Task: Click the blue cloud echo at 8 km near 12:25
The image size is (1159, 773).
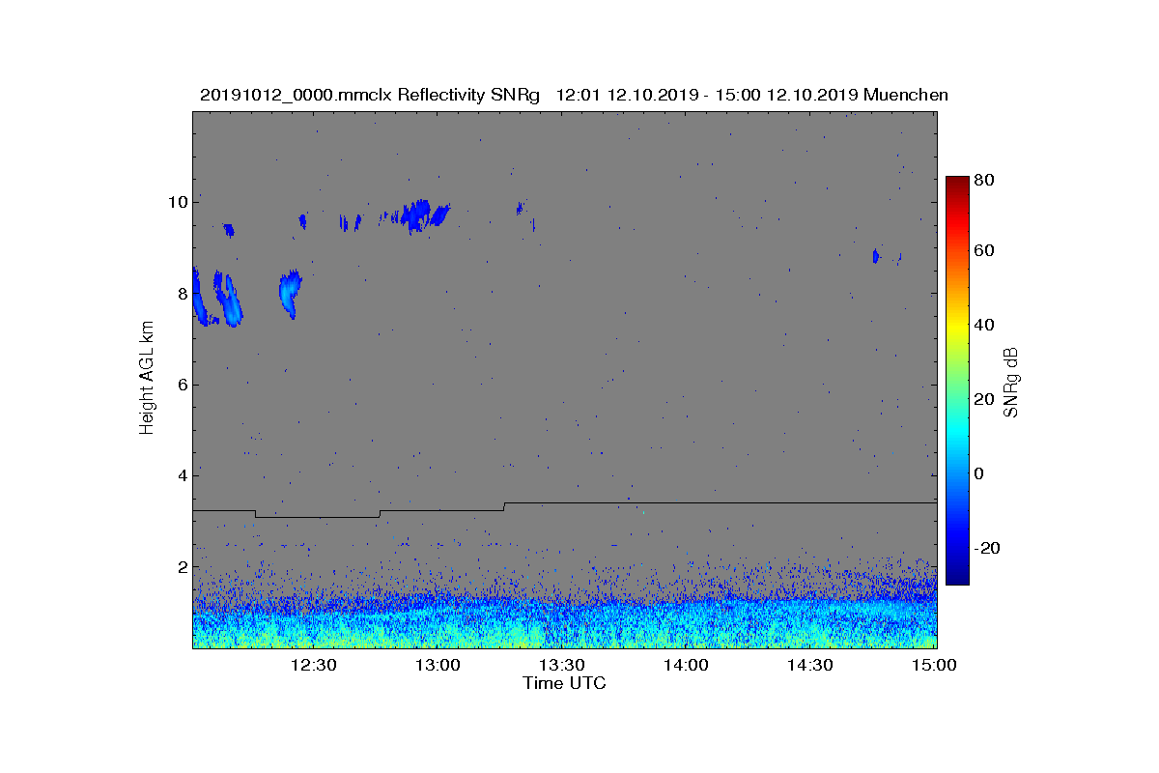Action: tap(290, 294)
